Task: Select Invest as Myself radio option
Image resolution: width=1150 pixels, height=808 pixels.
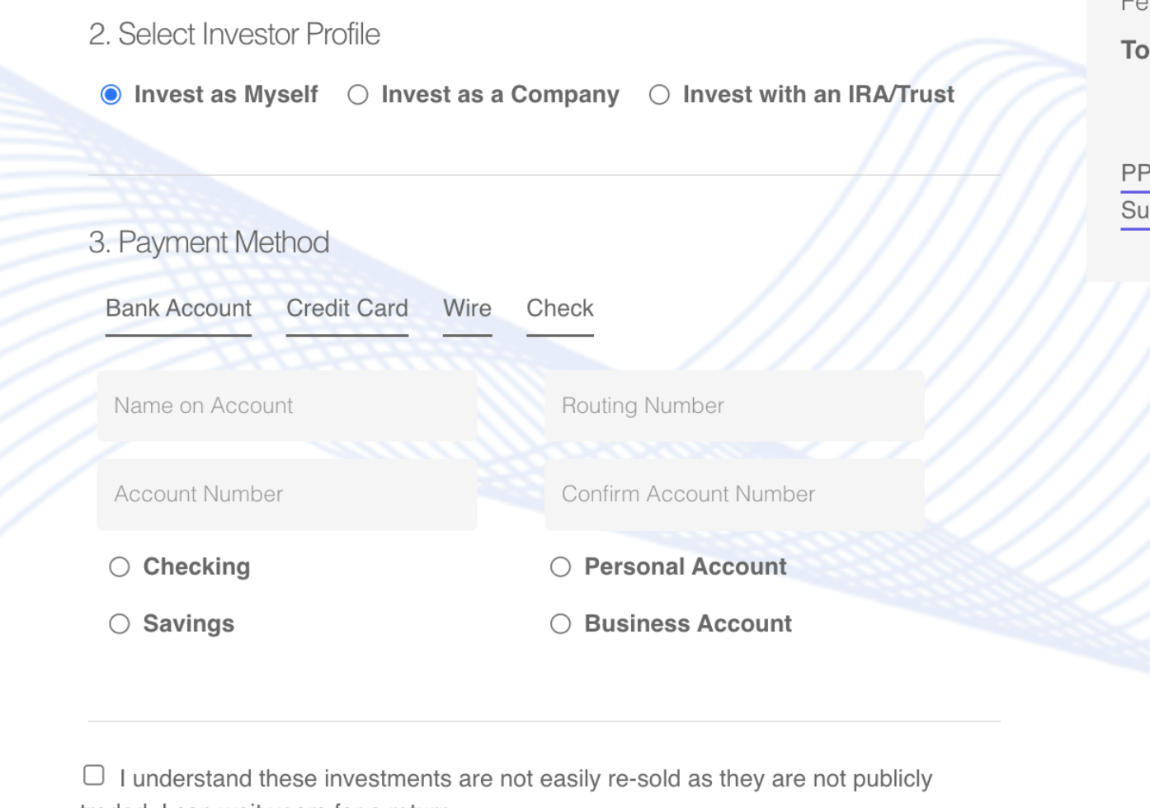Action: (111, 95)
